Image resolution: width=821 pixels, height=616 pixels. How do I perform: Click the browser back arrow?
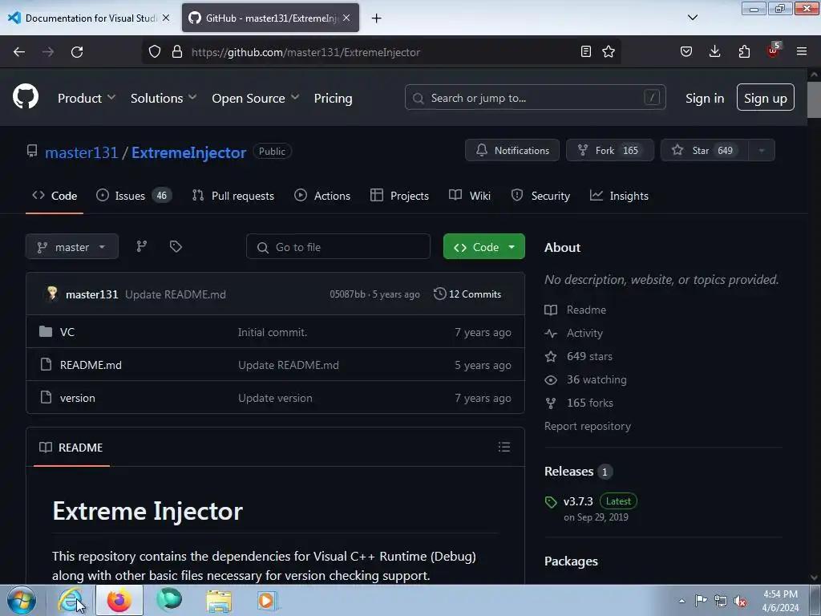point(19,52)
